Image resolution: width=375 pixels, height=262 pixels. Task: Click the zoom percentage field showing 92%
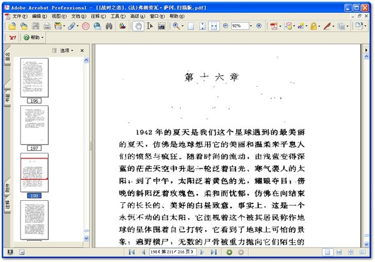pyautogui.click(x=240, y=26)
